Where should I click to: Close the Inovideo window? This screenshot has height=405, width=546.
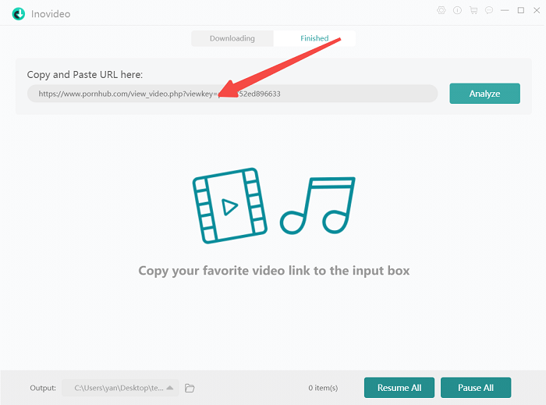[537, 10]
